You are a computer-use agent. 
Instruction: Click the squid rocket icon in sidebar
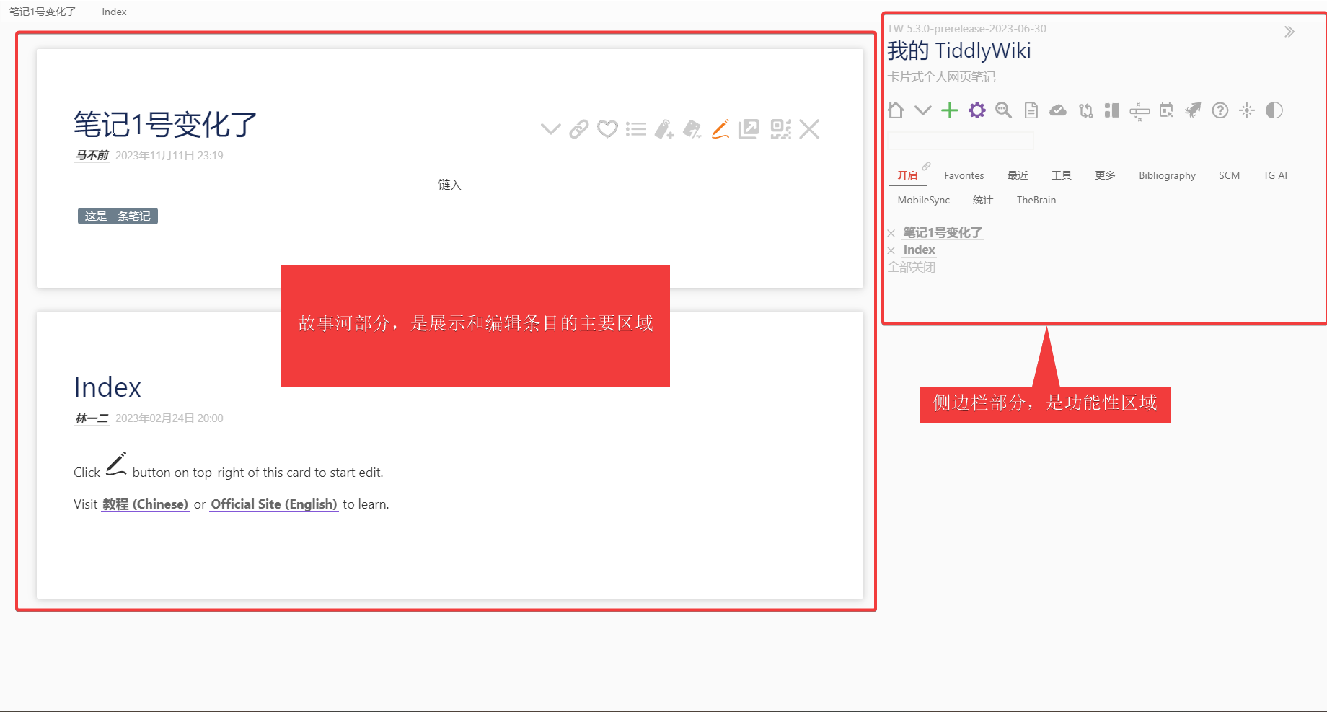coord(1193,110)
